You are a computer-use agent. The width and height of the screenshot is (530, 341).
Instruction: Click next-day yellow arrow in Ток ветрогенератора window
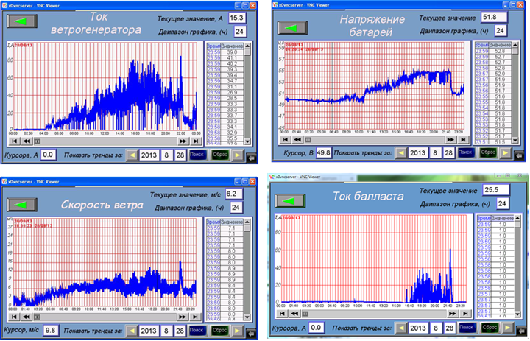click(238, 155)
